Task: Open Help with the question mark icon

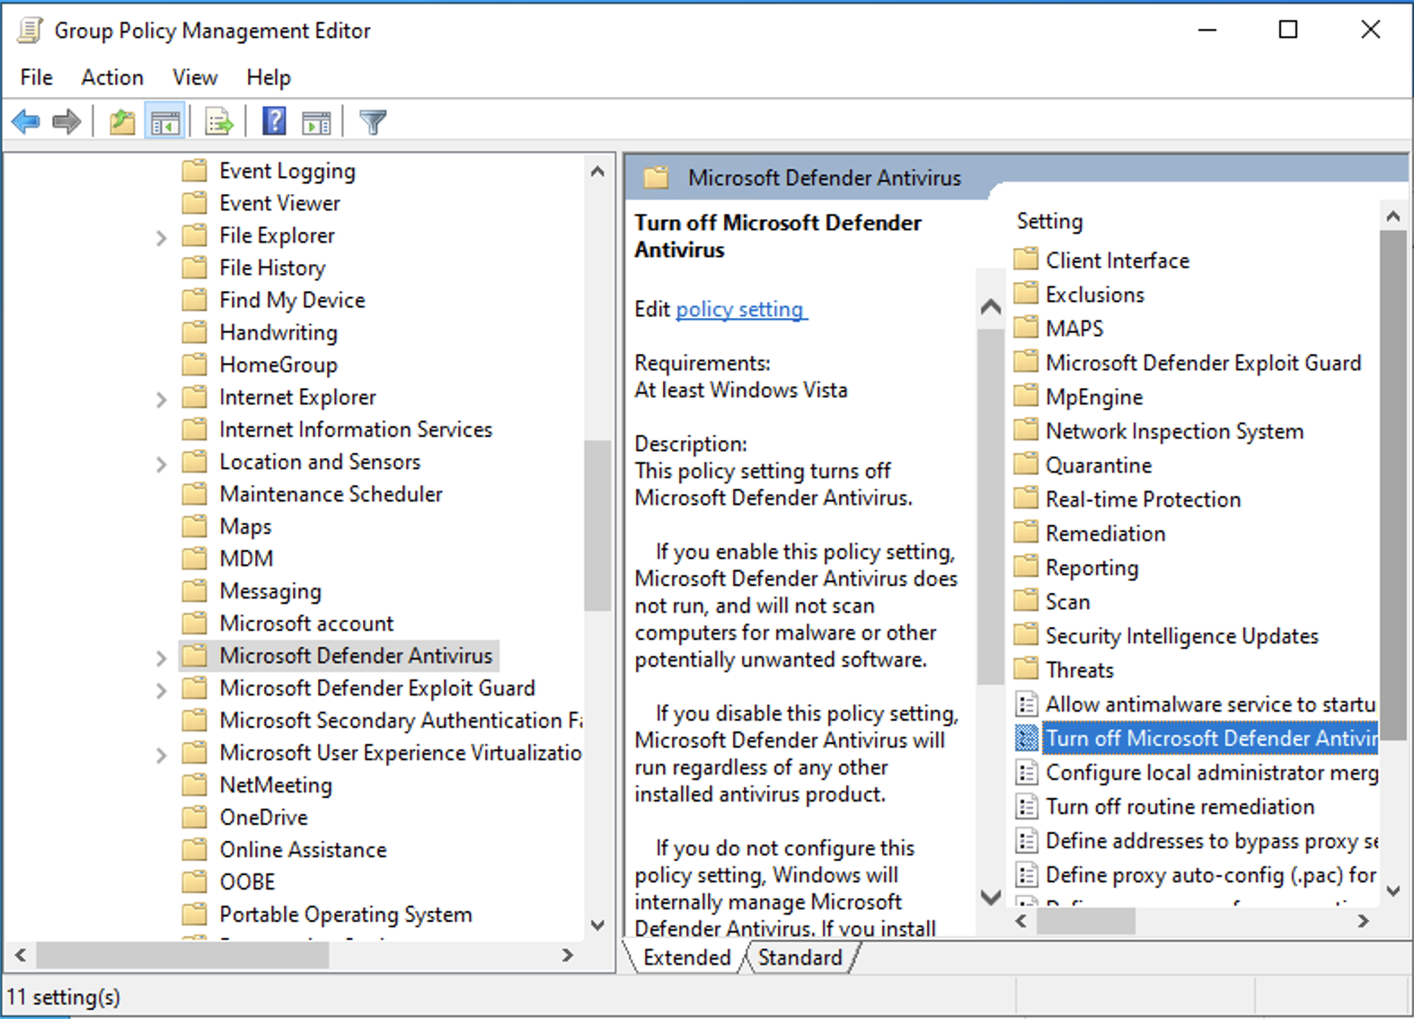Action: [274, 121]
